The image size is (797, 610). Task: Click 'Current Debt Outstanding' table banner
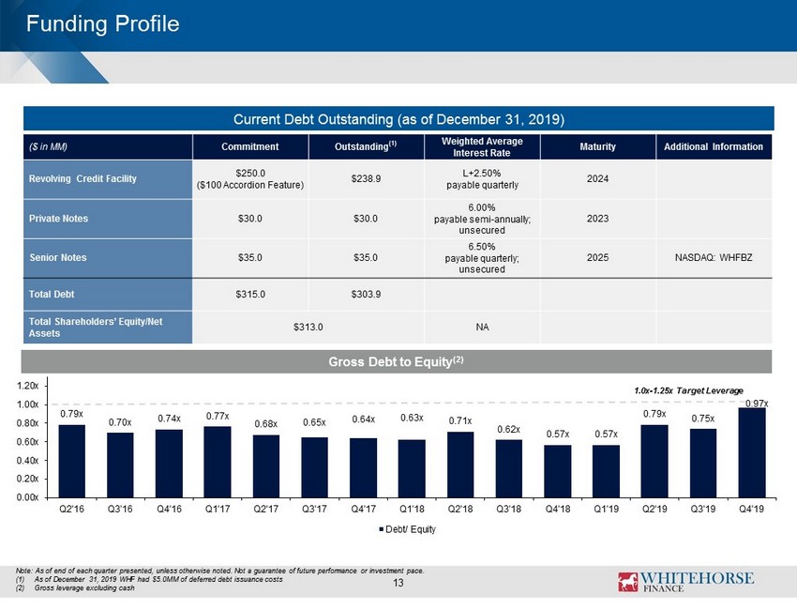pos(398,119)
